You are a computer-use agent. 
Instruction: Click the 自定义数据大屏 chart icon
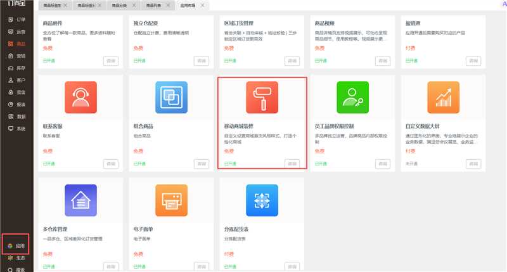(x=443, y=98)
